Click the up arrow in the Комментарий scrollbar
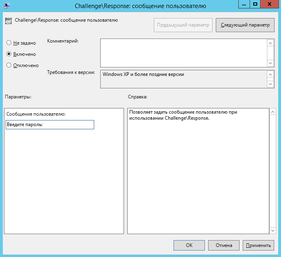The width and height of the screenshot is (281, 257). [x=270, y=43]
